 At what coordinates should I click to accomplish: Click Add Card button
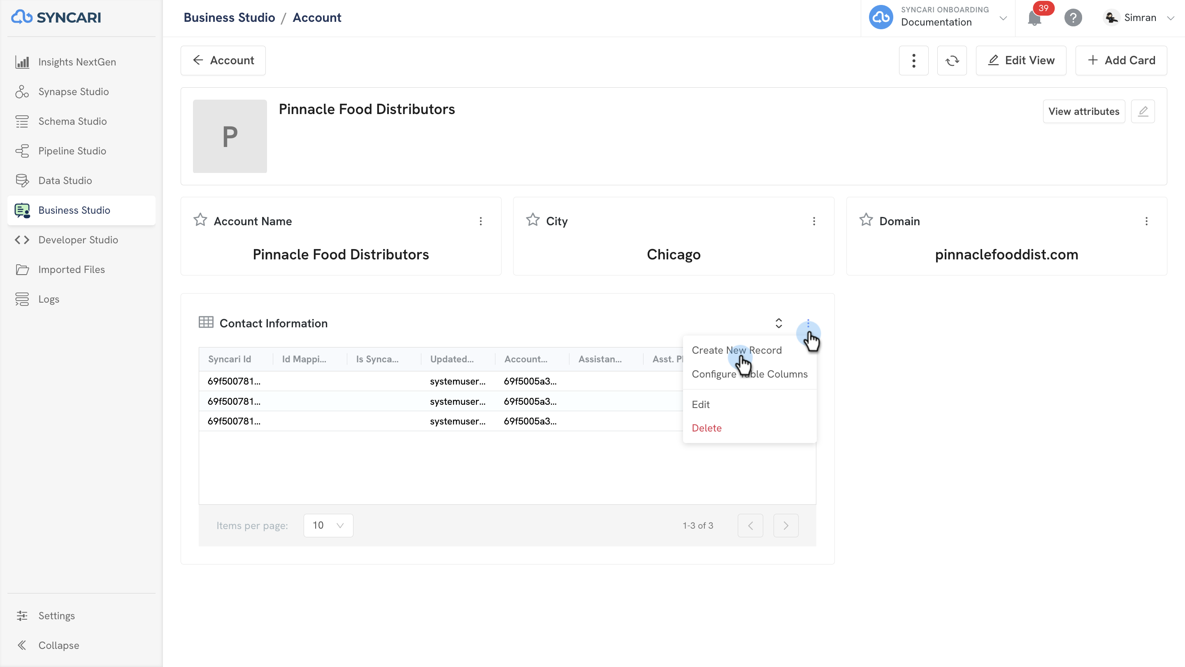tap(1121, 60)
